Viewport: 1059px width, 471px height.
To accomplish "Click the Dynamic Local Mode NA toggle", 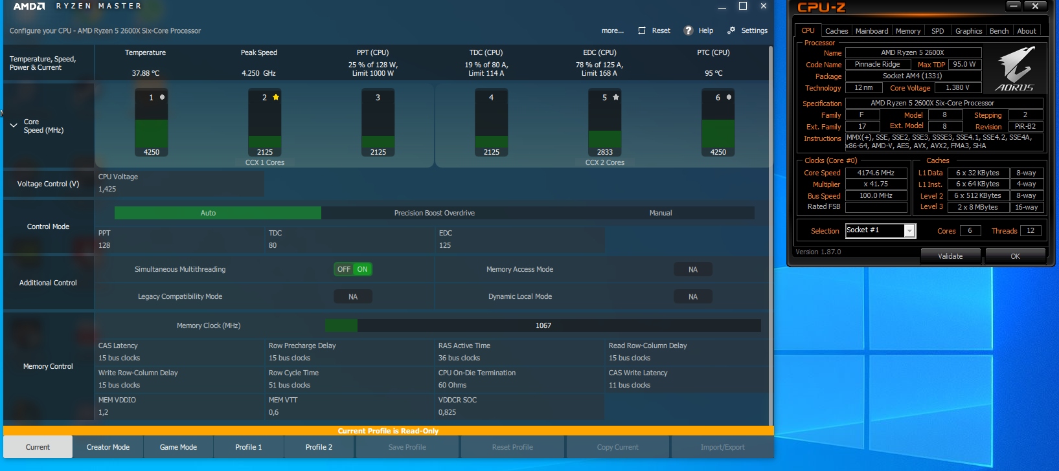I will [693, 296].
